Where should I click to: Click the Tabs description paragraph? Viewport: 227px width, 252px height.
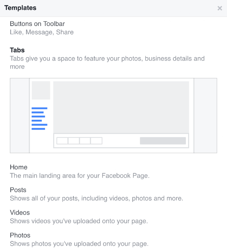(107, 63)
